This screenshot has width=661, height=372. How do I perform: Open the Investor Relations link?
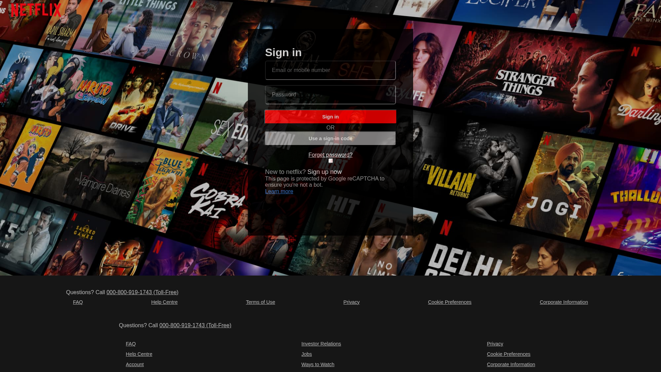321,344
